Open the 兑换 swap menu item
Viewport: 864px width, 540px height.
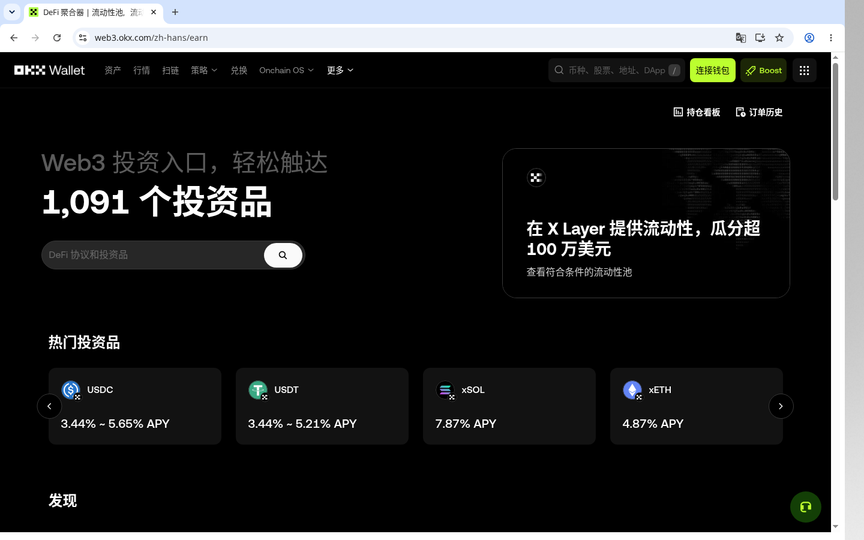[239, 70]
